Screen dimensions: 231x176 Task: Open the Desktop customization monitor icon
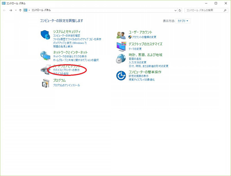click(121, 47)
